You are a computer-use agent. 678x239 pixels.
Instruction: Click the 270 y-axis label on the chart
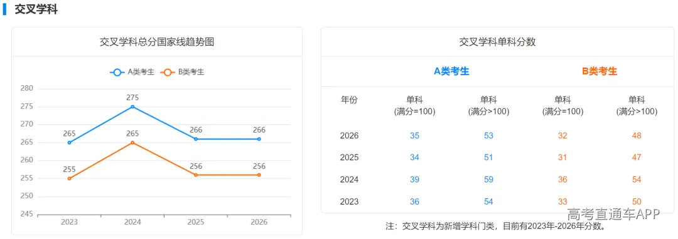click(26, 125)
